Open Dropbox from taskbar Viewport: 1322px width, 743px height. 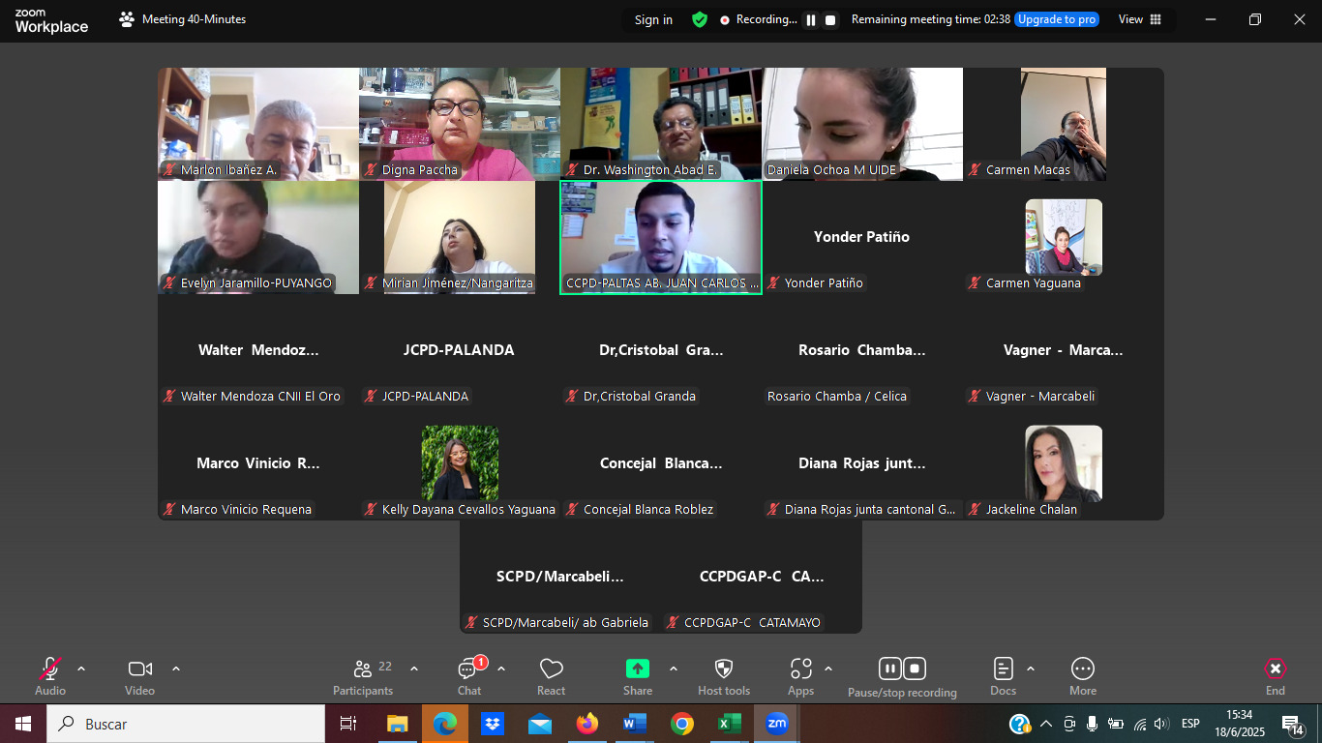click(493, 724)
